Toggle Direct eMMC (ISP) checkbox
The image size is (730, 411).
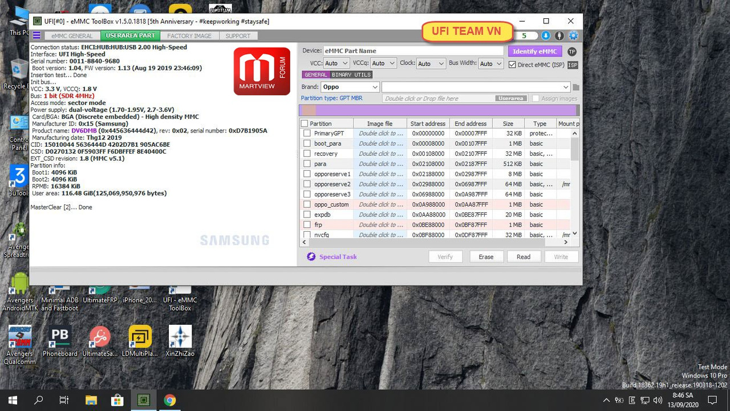tap(512, 65)
